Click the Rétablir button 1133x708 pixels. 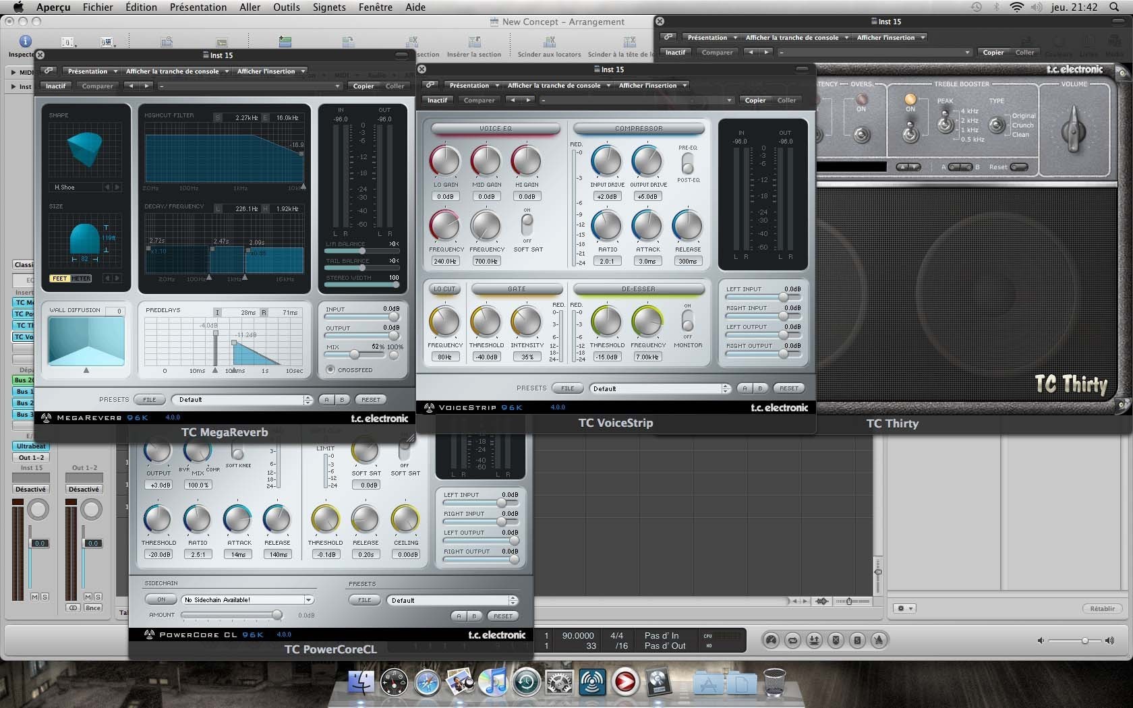1102,608
